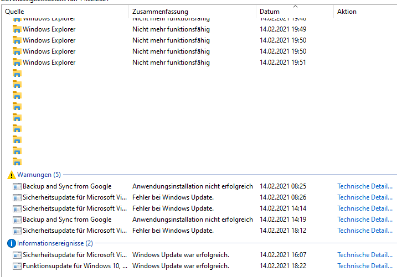Collapse the Warnungen (5) group
Viewport: 397px width, 277px height.
tap(39, 175)
